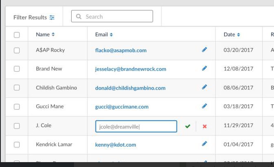The width and height of the screenshot is (274, 167).
Task: Sort table by Email column arrows
Action: (x=111, y=35)
